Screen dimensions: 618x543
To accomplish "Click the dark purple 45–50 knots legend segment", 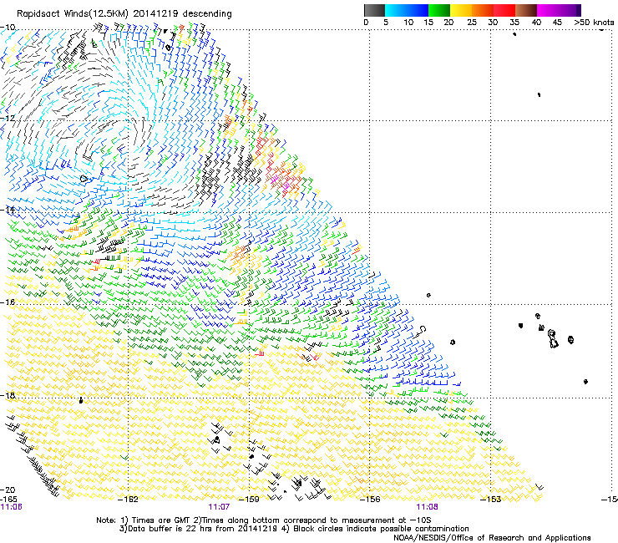I will pyautogui.click(x=570, y=10).
